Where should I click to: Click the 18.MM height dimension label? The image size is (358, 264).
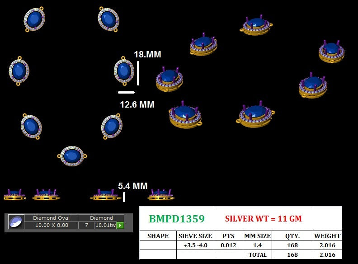(147, 55)
